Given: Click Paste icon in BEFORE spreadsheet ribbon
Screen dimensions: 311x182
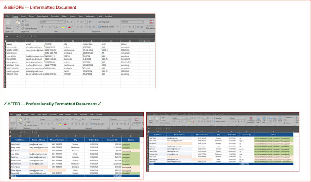Looking at the screenshot, I should tap(18, 22).
